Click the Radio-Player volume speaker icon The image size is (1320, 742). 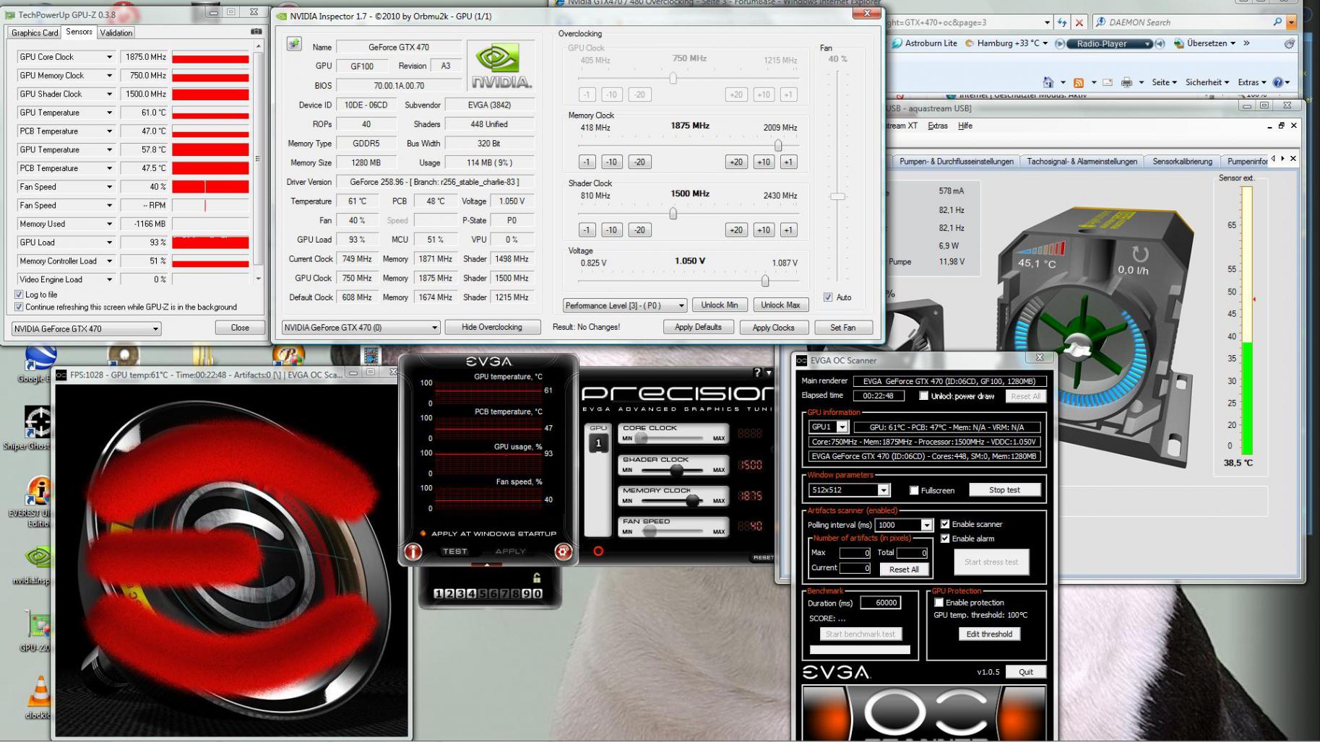click(x=1160, y=43)
